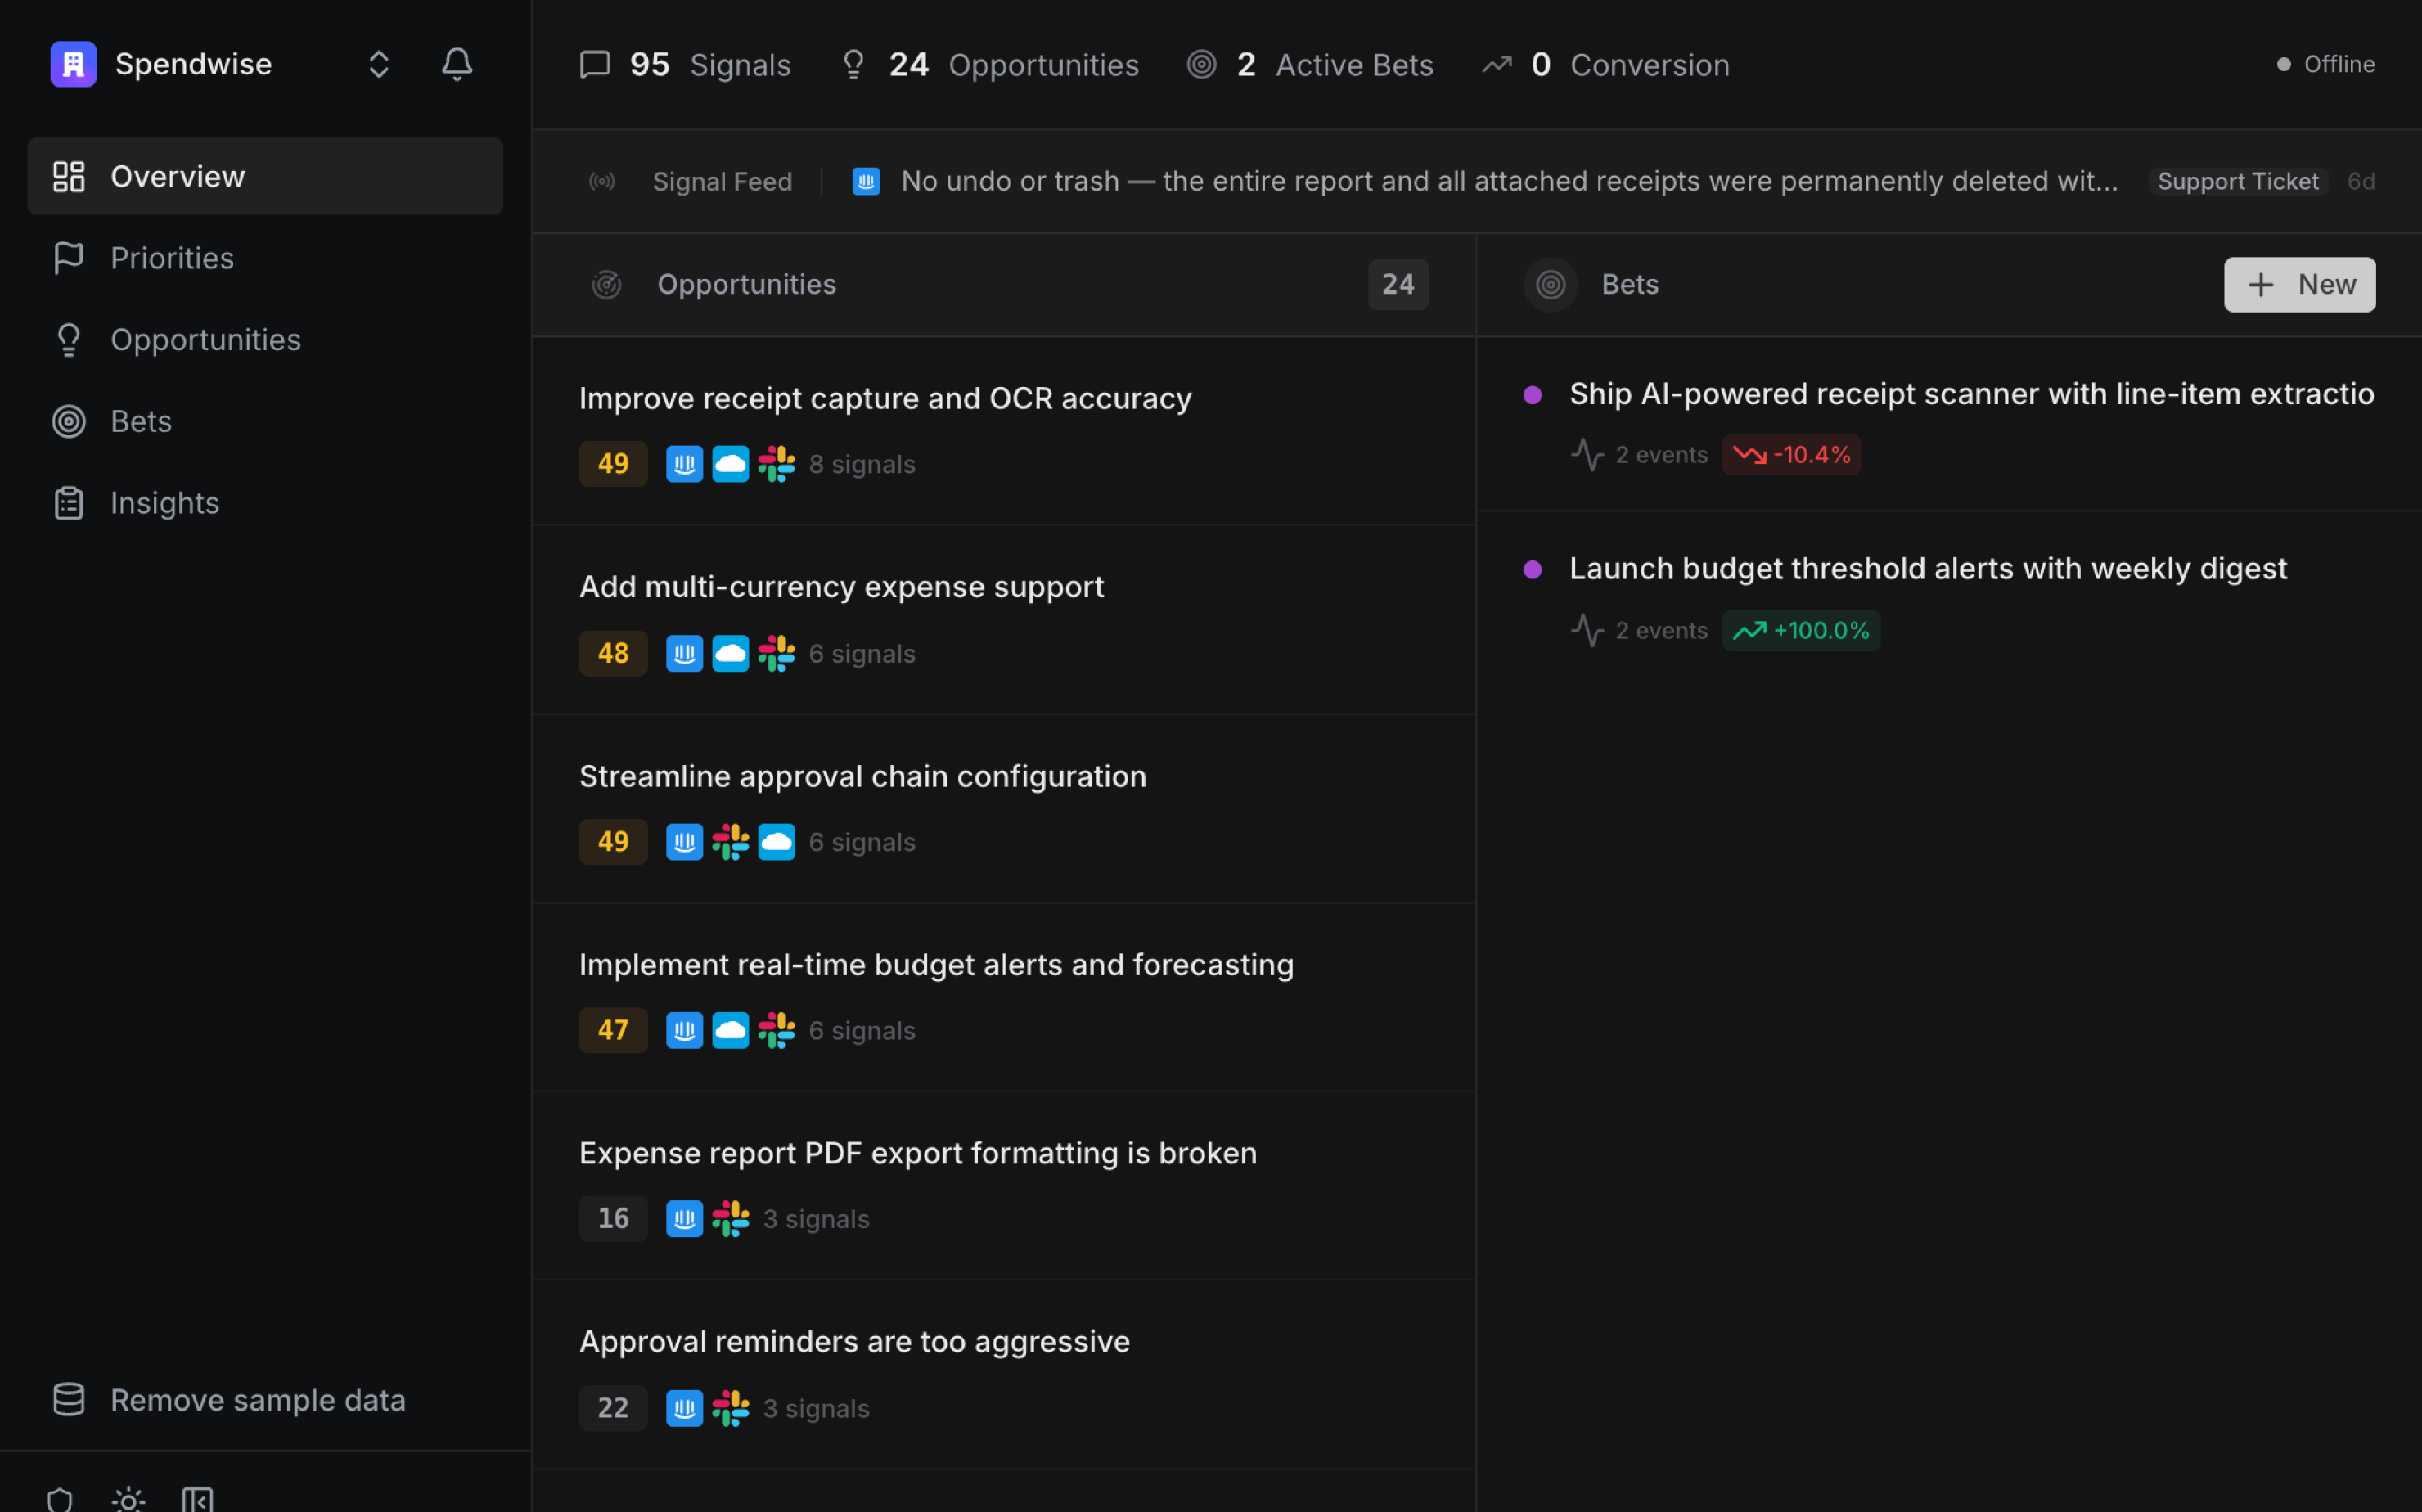Click the Signal Feed broadcast icon

[603, 181]
